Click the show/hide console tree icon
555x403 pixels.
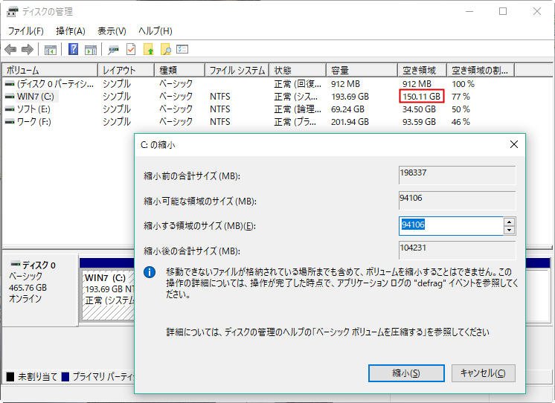pyautogui.click(x=51, y=50)
